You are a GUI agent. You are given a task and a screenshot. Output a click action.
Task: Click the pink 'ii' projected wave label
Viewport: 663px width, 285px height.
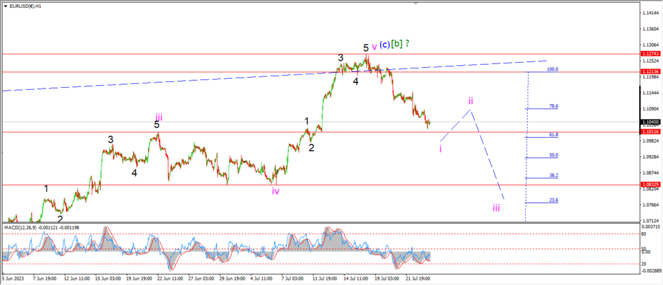pyautogui.click(x=470, y=100)
